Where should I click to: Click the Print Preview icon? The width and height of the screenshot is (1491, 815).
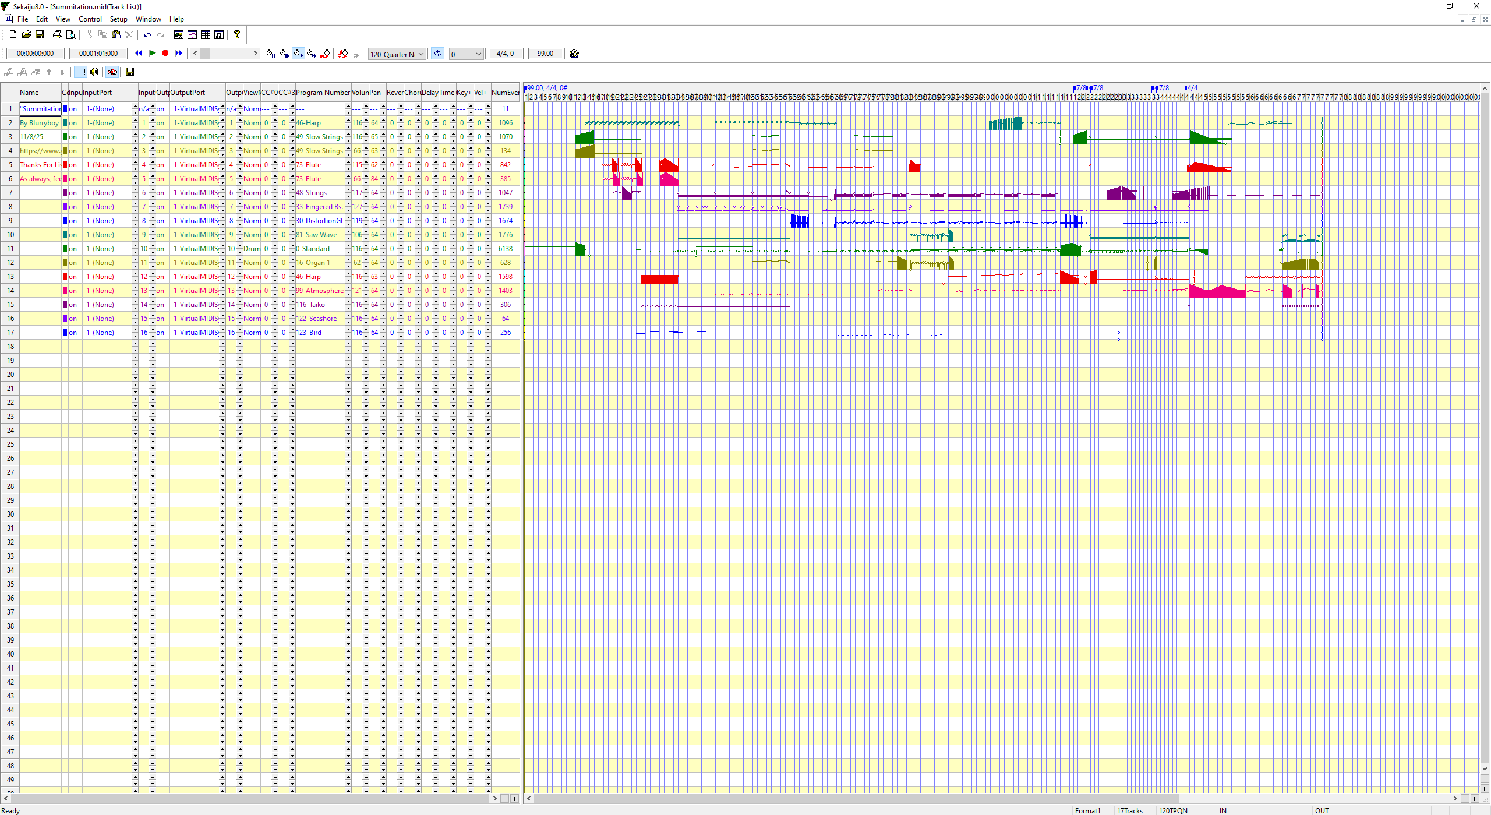[x=71, y=35]
